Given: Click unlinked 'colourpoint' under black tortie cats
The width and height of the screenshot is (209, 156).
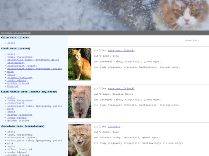Looking at the screenshot, I should point(16,103).
